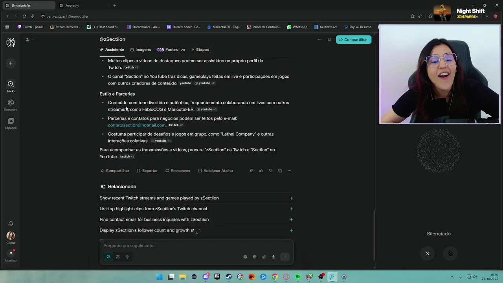The image size is (503, 283).
Task: Attach a file with paperclip icon
Action: pyautogui.click(x=264, y=257)
